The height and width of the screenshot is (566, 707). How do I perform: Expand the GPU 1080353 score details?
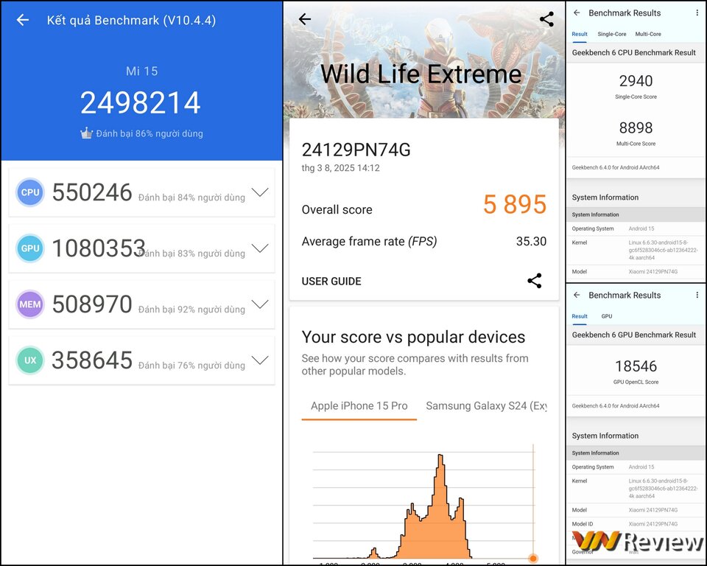coord(260,248)
